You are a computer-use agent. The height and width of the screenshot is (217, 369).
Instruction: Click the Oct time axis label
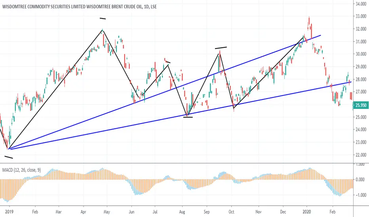pos(231,212)
